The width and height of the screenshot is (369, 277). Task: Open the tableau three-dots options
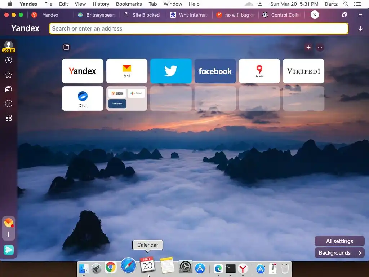tap(320, 47)
